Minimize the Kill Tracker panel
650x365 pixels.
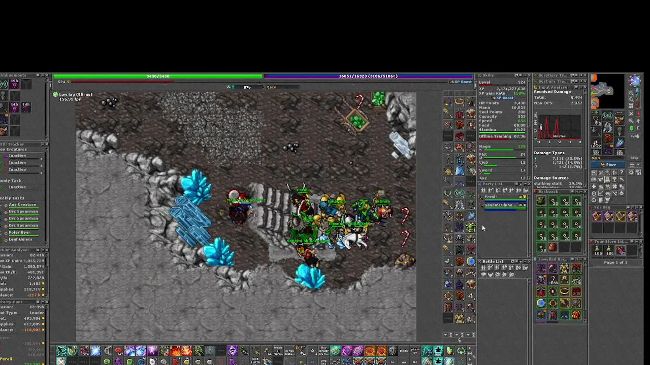(43, 144)
